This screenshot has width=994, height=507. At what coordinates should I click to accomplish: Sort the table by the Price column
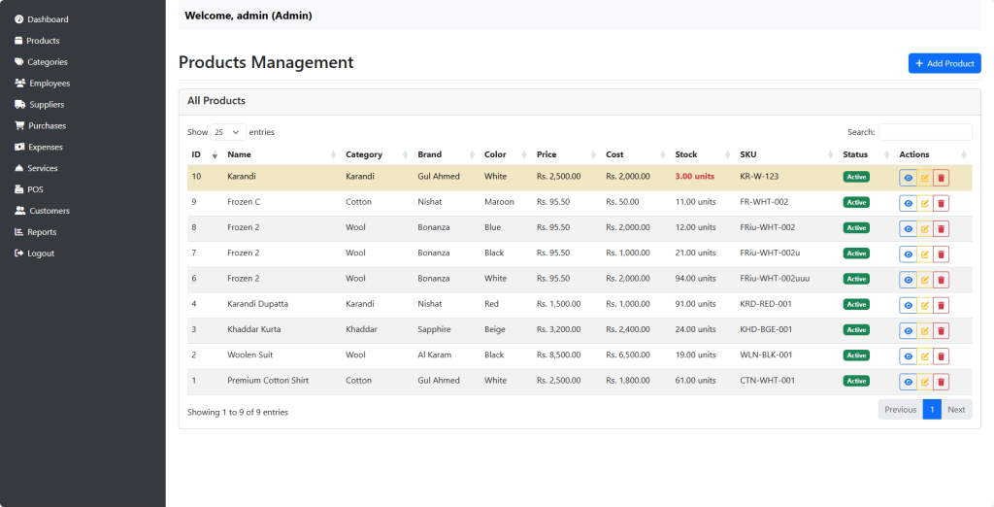point(547,154)
